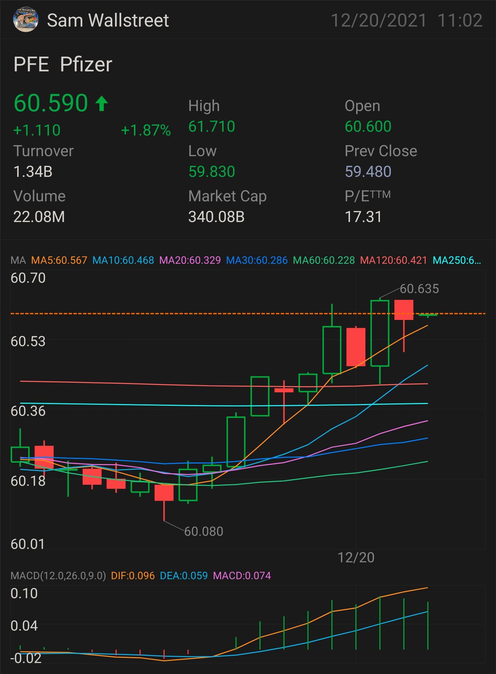
Task: Tap the 0.10 MACD axis label
Action: (24, 593)
